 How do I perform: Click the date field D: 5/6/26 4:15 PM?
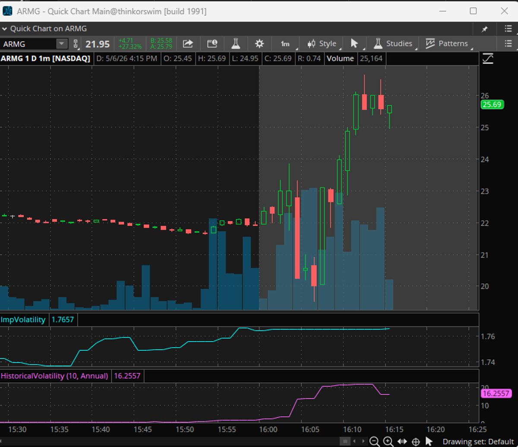(x=126, y=58)
